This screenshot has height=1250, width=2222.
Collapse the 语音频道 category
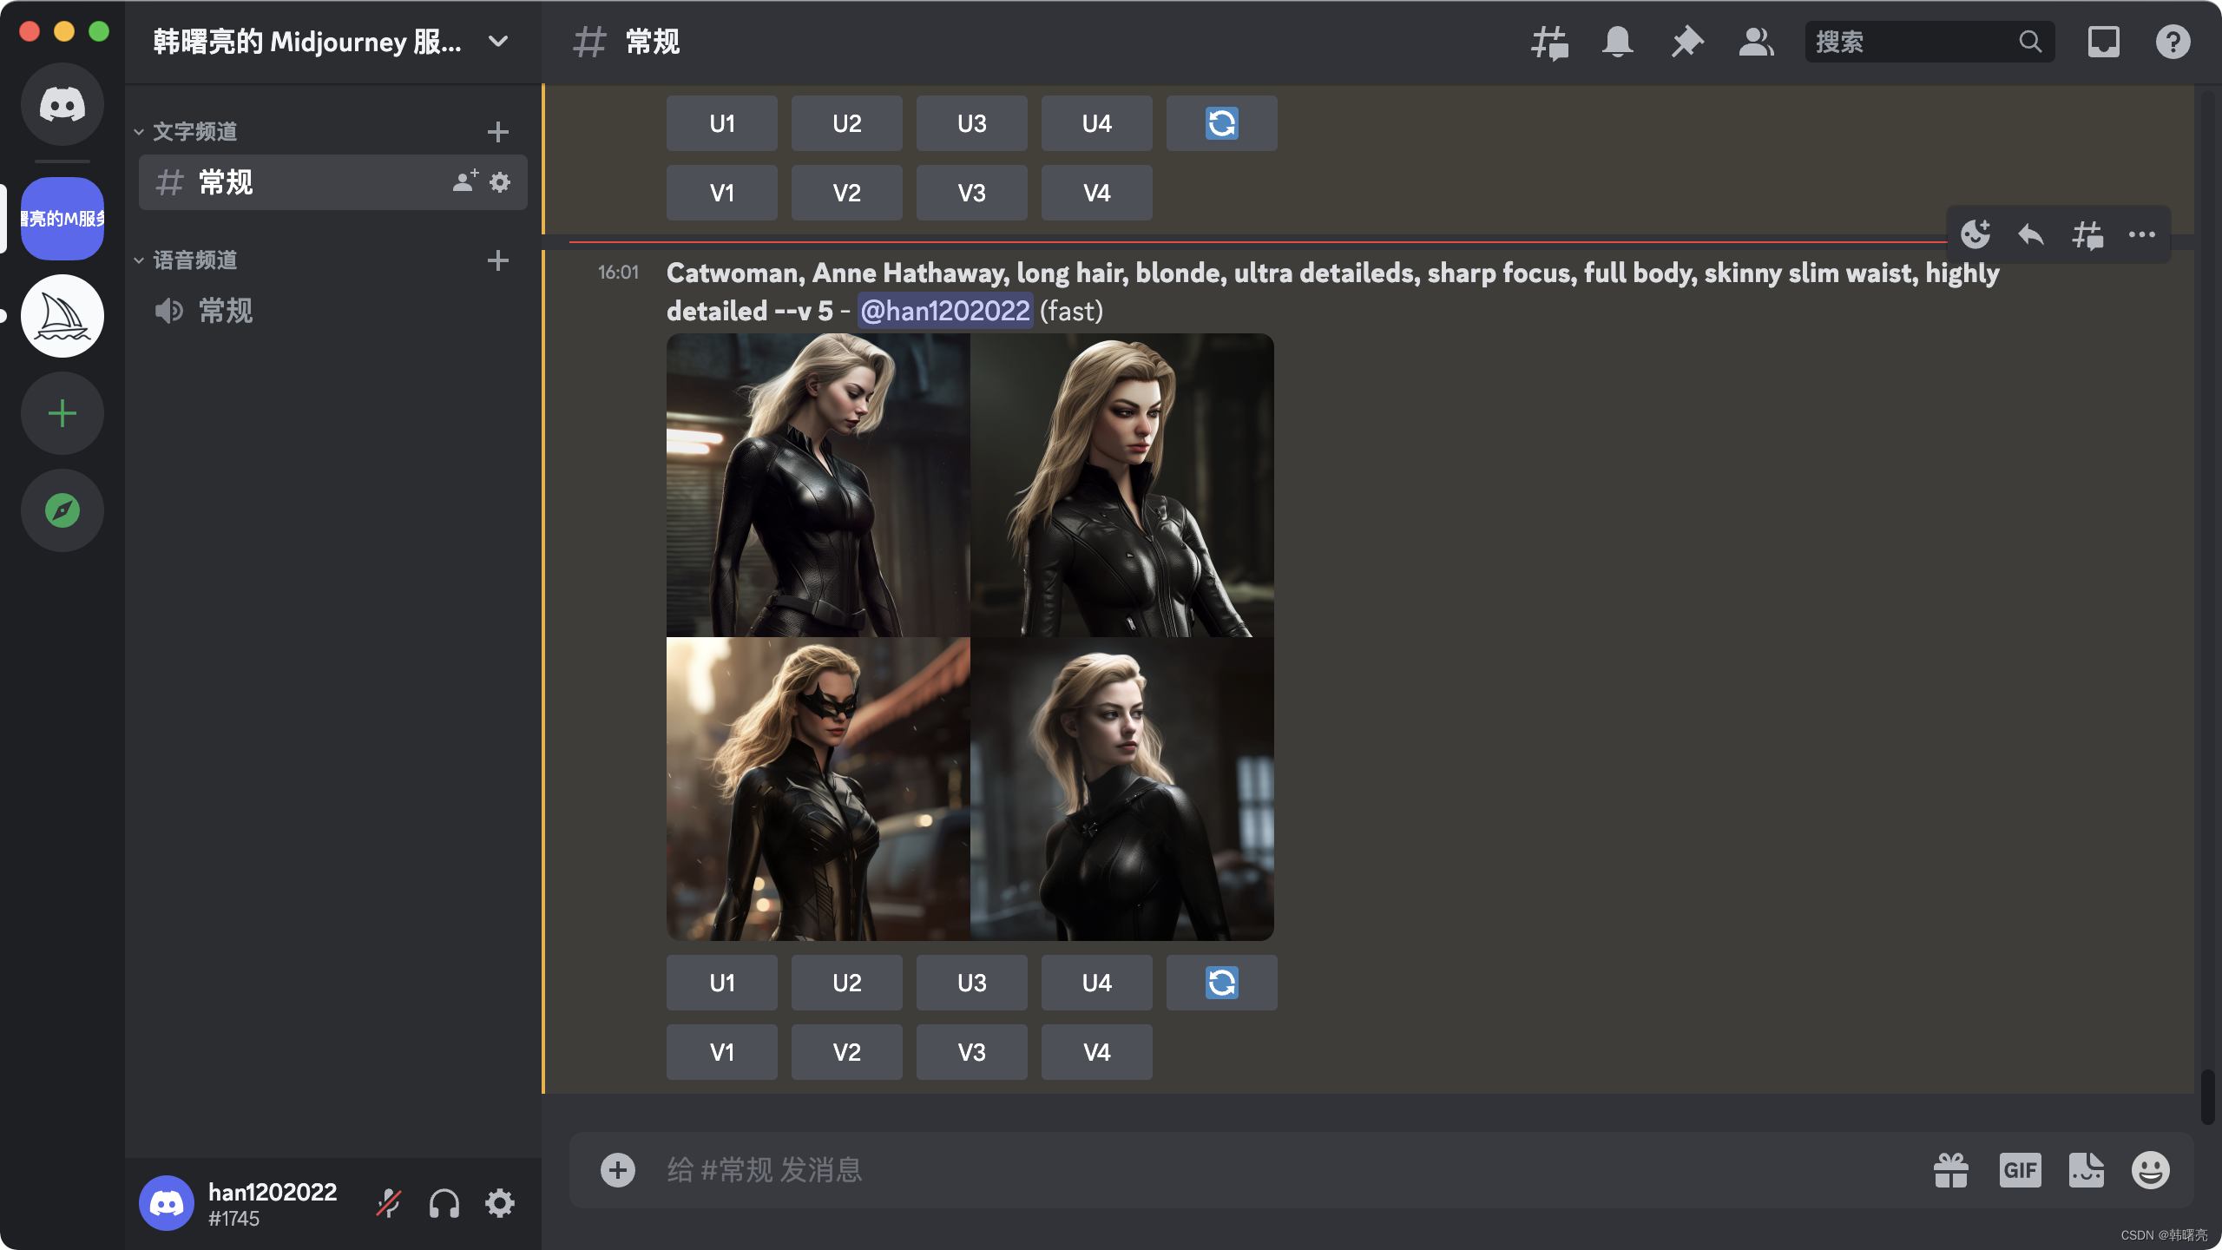click(194, 260)
